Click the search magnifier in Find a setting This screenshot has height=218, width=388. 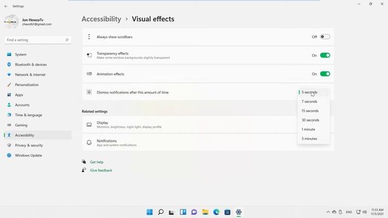[x=67, y=40]
